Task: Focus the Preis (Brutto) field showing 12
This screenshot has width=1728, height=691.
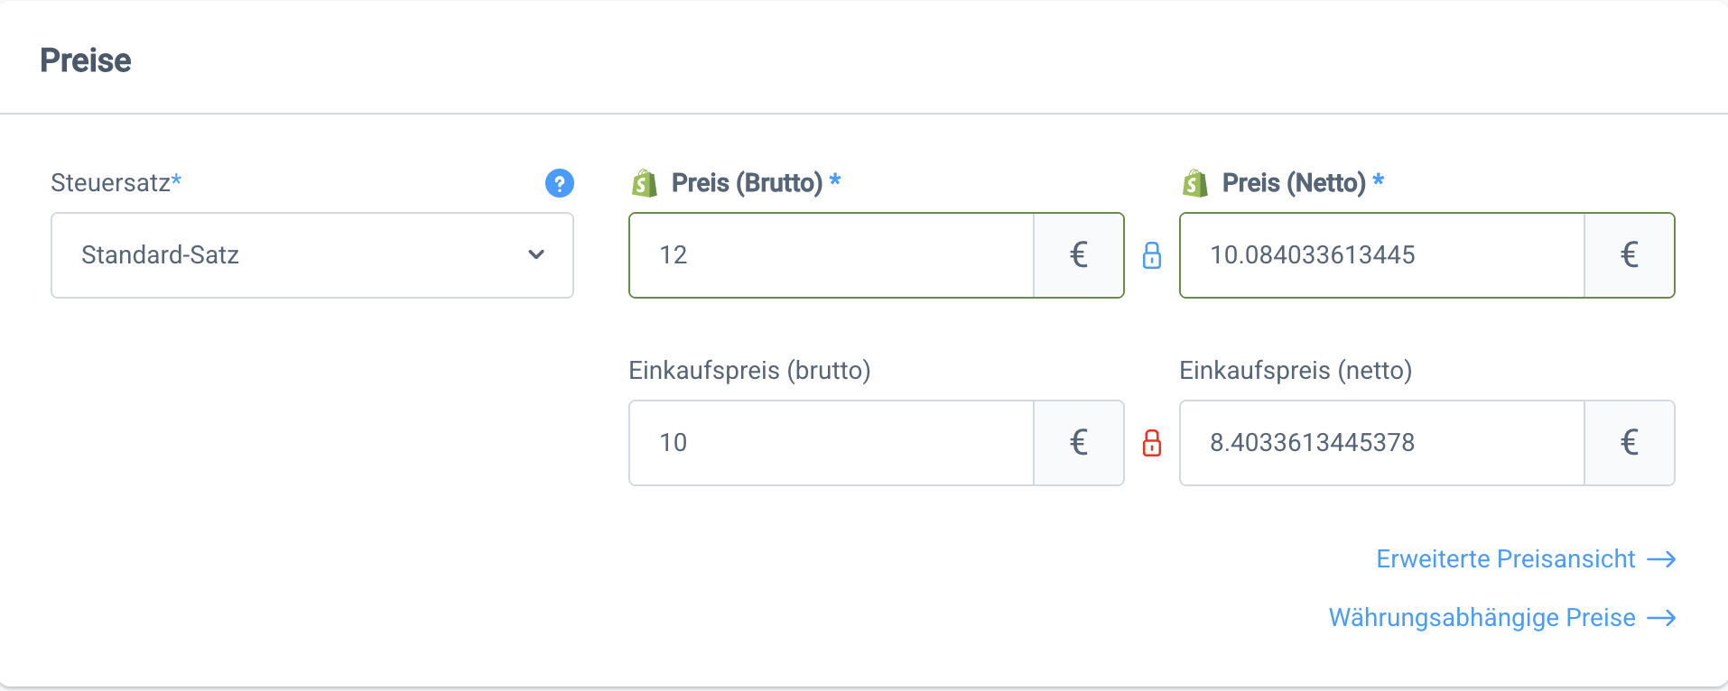Action: click(831, 255)
